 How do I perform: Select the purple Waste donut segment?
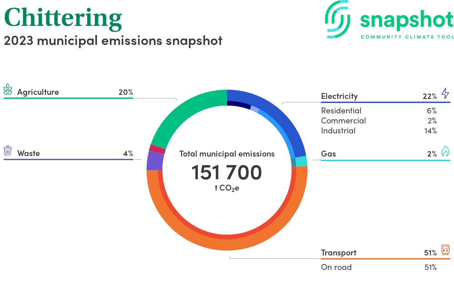click(x=155, y=161)
